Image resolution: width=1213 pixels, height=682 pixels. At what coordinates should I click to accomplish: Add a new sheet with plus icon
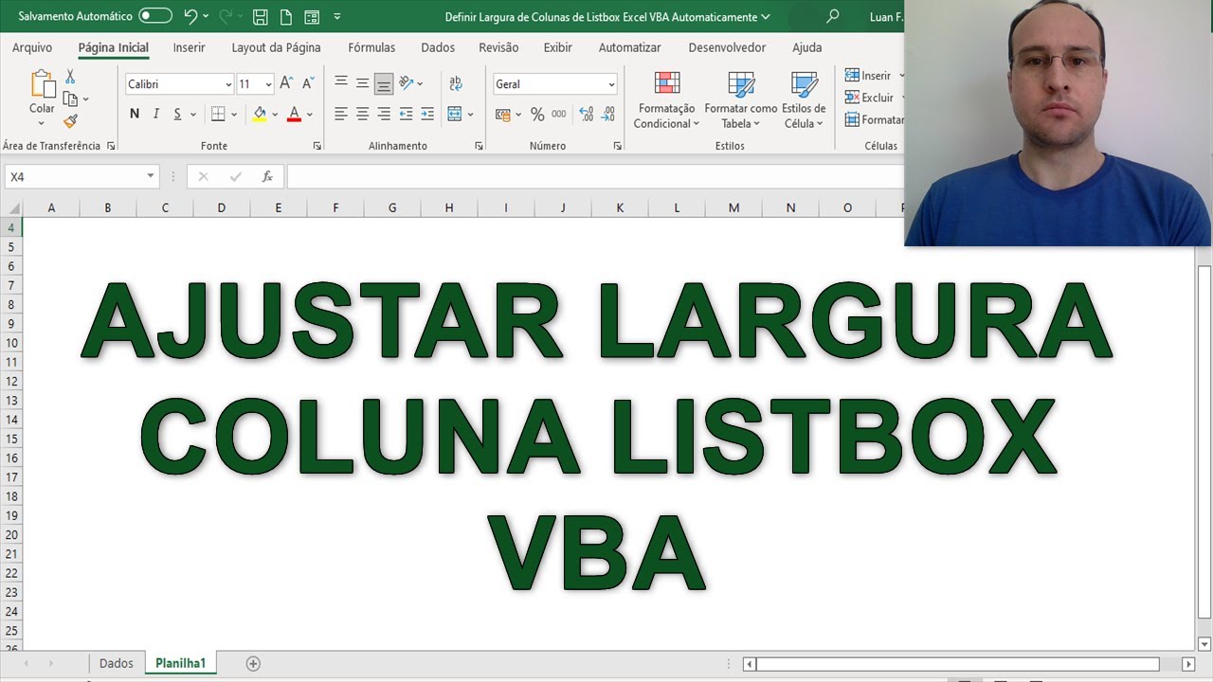[x=253, y=663]
